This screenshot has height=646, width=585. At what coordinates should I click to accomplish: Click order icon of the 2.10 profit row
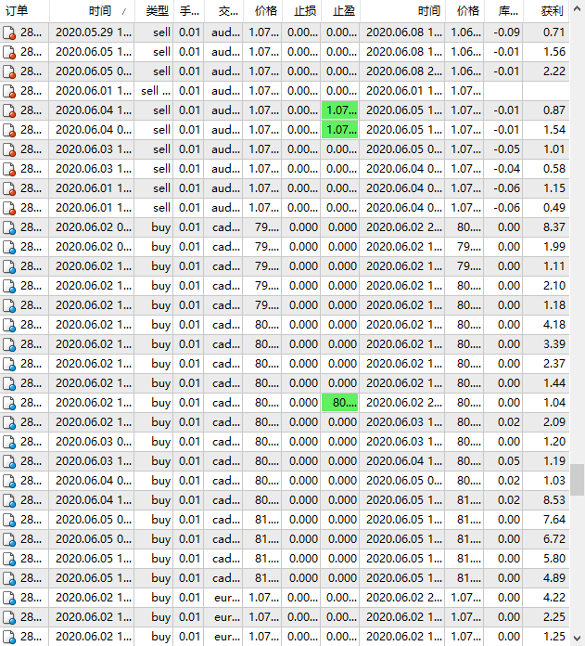(x=9, y=286)
